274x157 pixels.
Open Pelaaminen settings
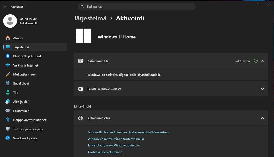(x=35, y=111)
